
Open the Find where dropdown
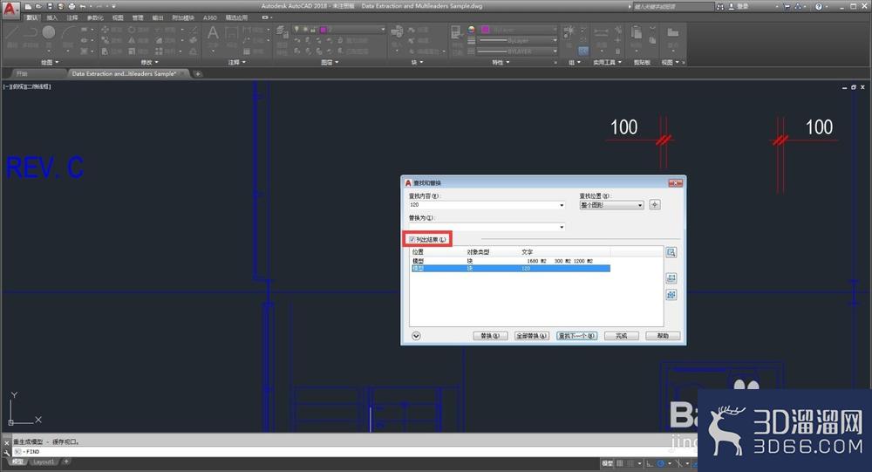coord(612,205)
